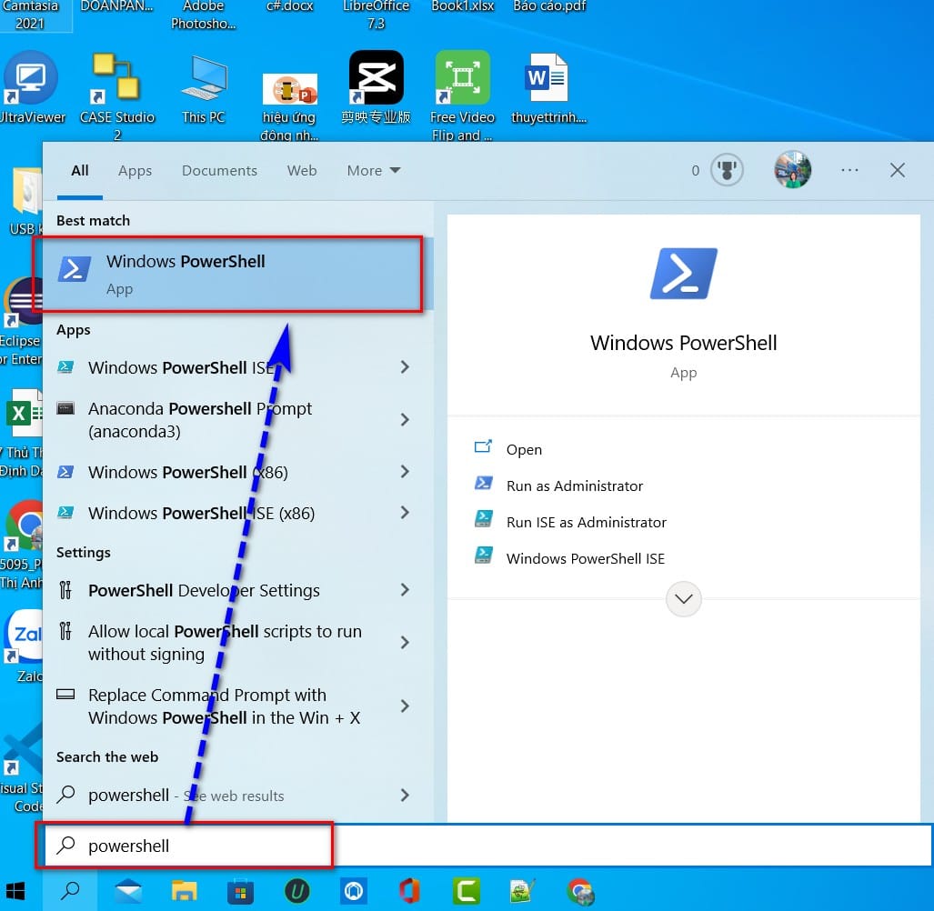
Task: Click the rewards trophy icon
Action: (727, 170)
